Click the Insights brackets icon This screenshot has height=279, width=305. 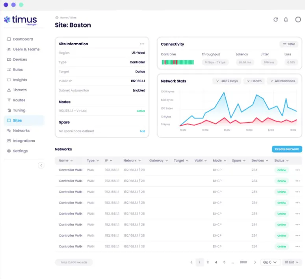[x=9, y=80]
